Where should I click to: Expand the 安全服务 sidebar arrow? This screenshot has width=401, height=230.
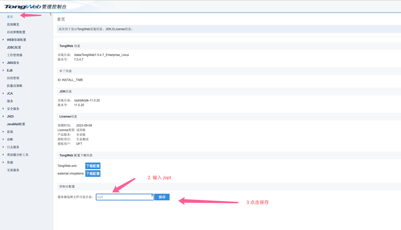coord(3,109)
